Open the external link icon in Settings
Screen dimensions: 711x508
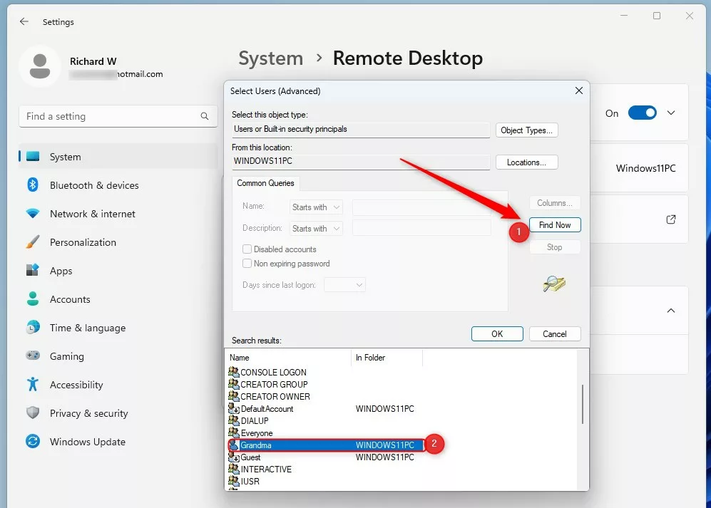click(671, 219)
